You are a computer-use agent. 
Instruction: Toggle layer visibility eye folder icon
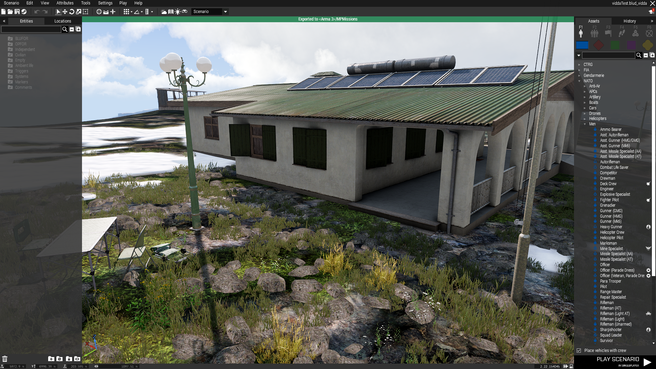click(77, 359)
